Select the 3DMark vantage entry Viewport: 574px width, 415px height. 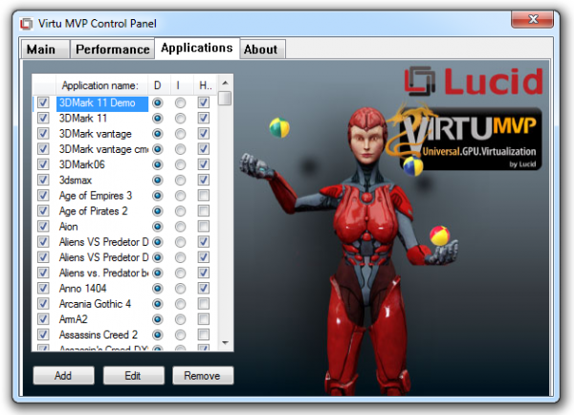95,134
